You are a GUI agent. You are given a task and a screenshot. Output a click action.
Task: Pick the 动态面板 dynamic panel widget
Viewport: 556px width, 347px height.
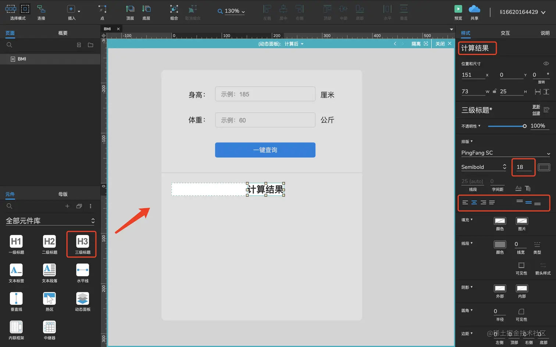tap(82, 299)
